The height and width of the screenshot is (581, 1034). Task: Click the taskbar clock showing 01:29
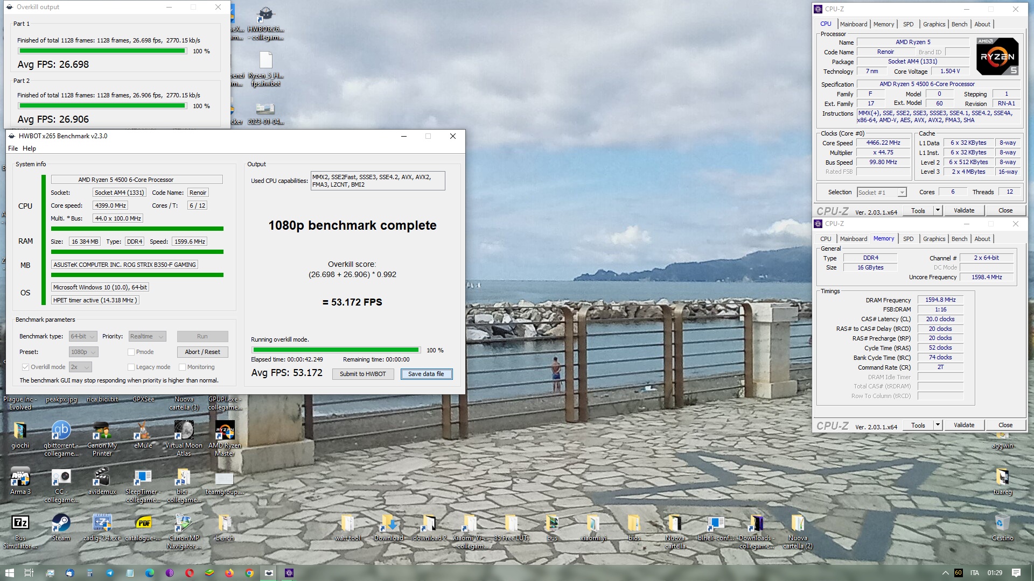(x=995, y=573)
